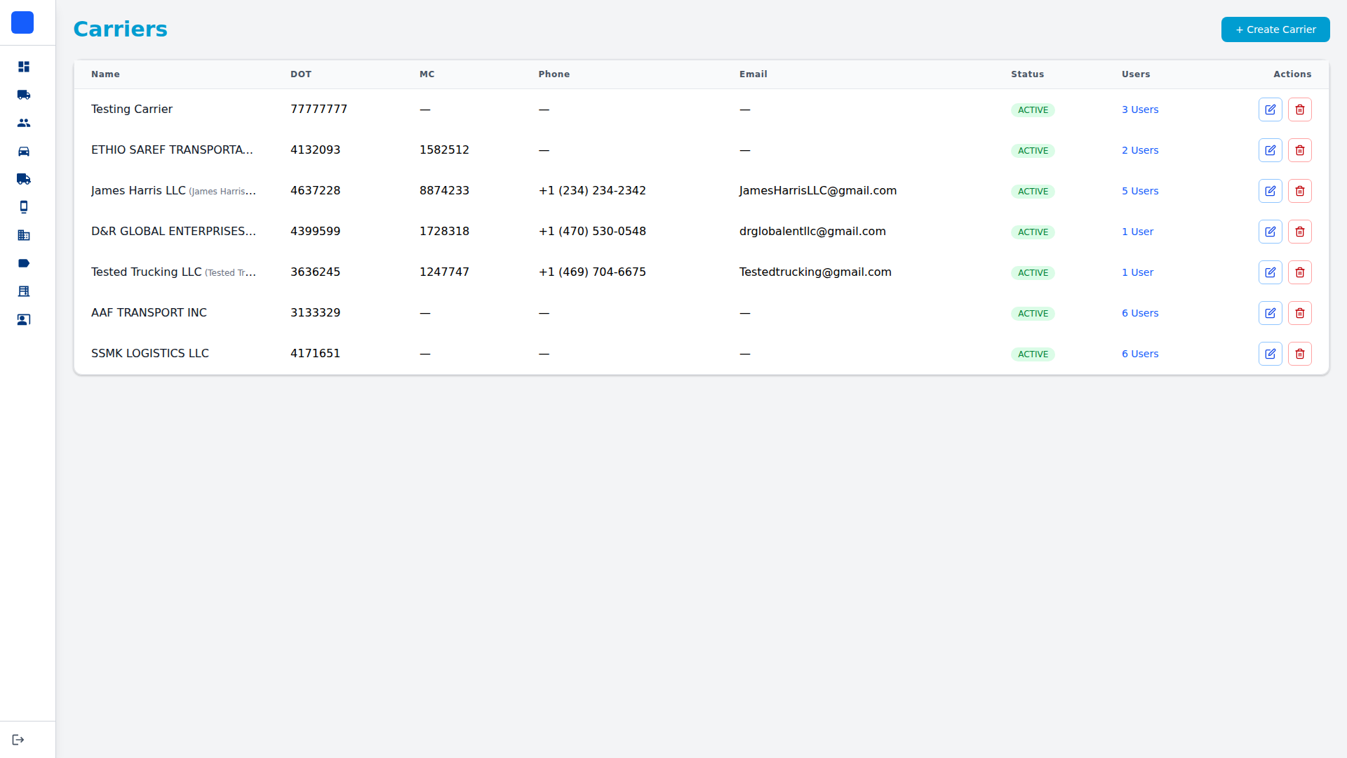1347x758 pixels.
Task: Open 3 Users for Testing Carrier
Action: click(x=1139, y=109)
